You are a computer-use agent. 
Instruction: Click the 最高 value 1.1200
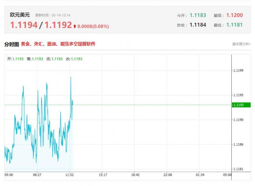235,15
